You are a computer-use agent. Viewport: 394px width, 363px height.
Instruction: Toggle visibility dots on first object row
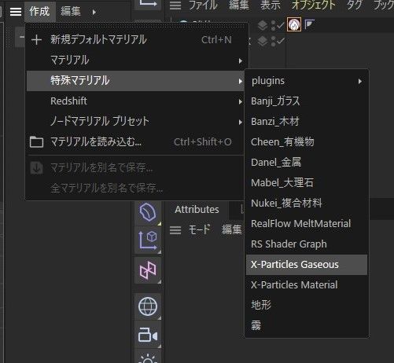pyautogui.click(x=273, y=26)
